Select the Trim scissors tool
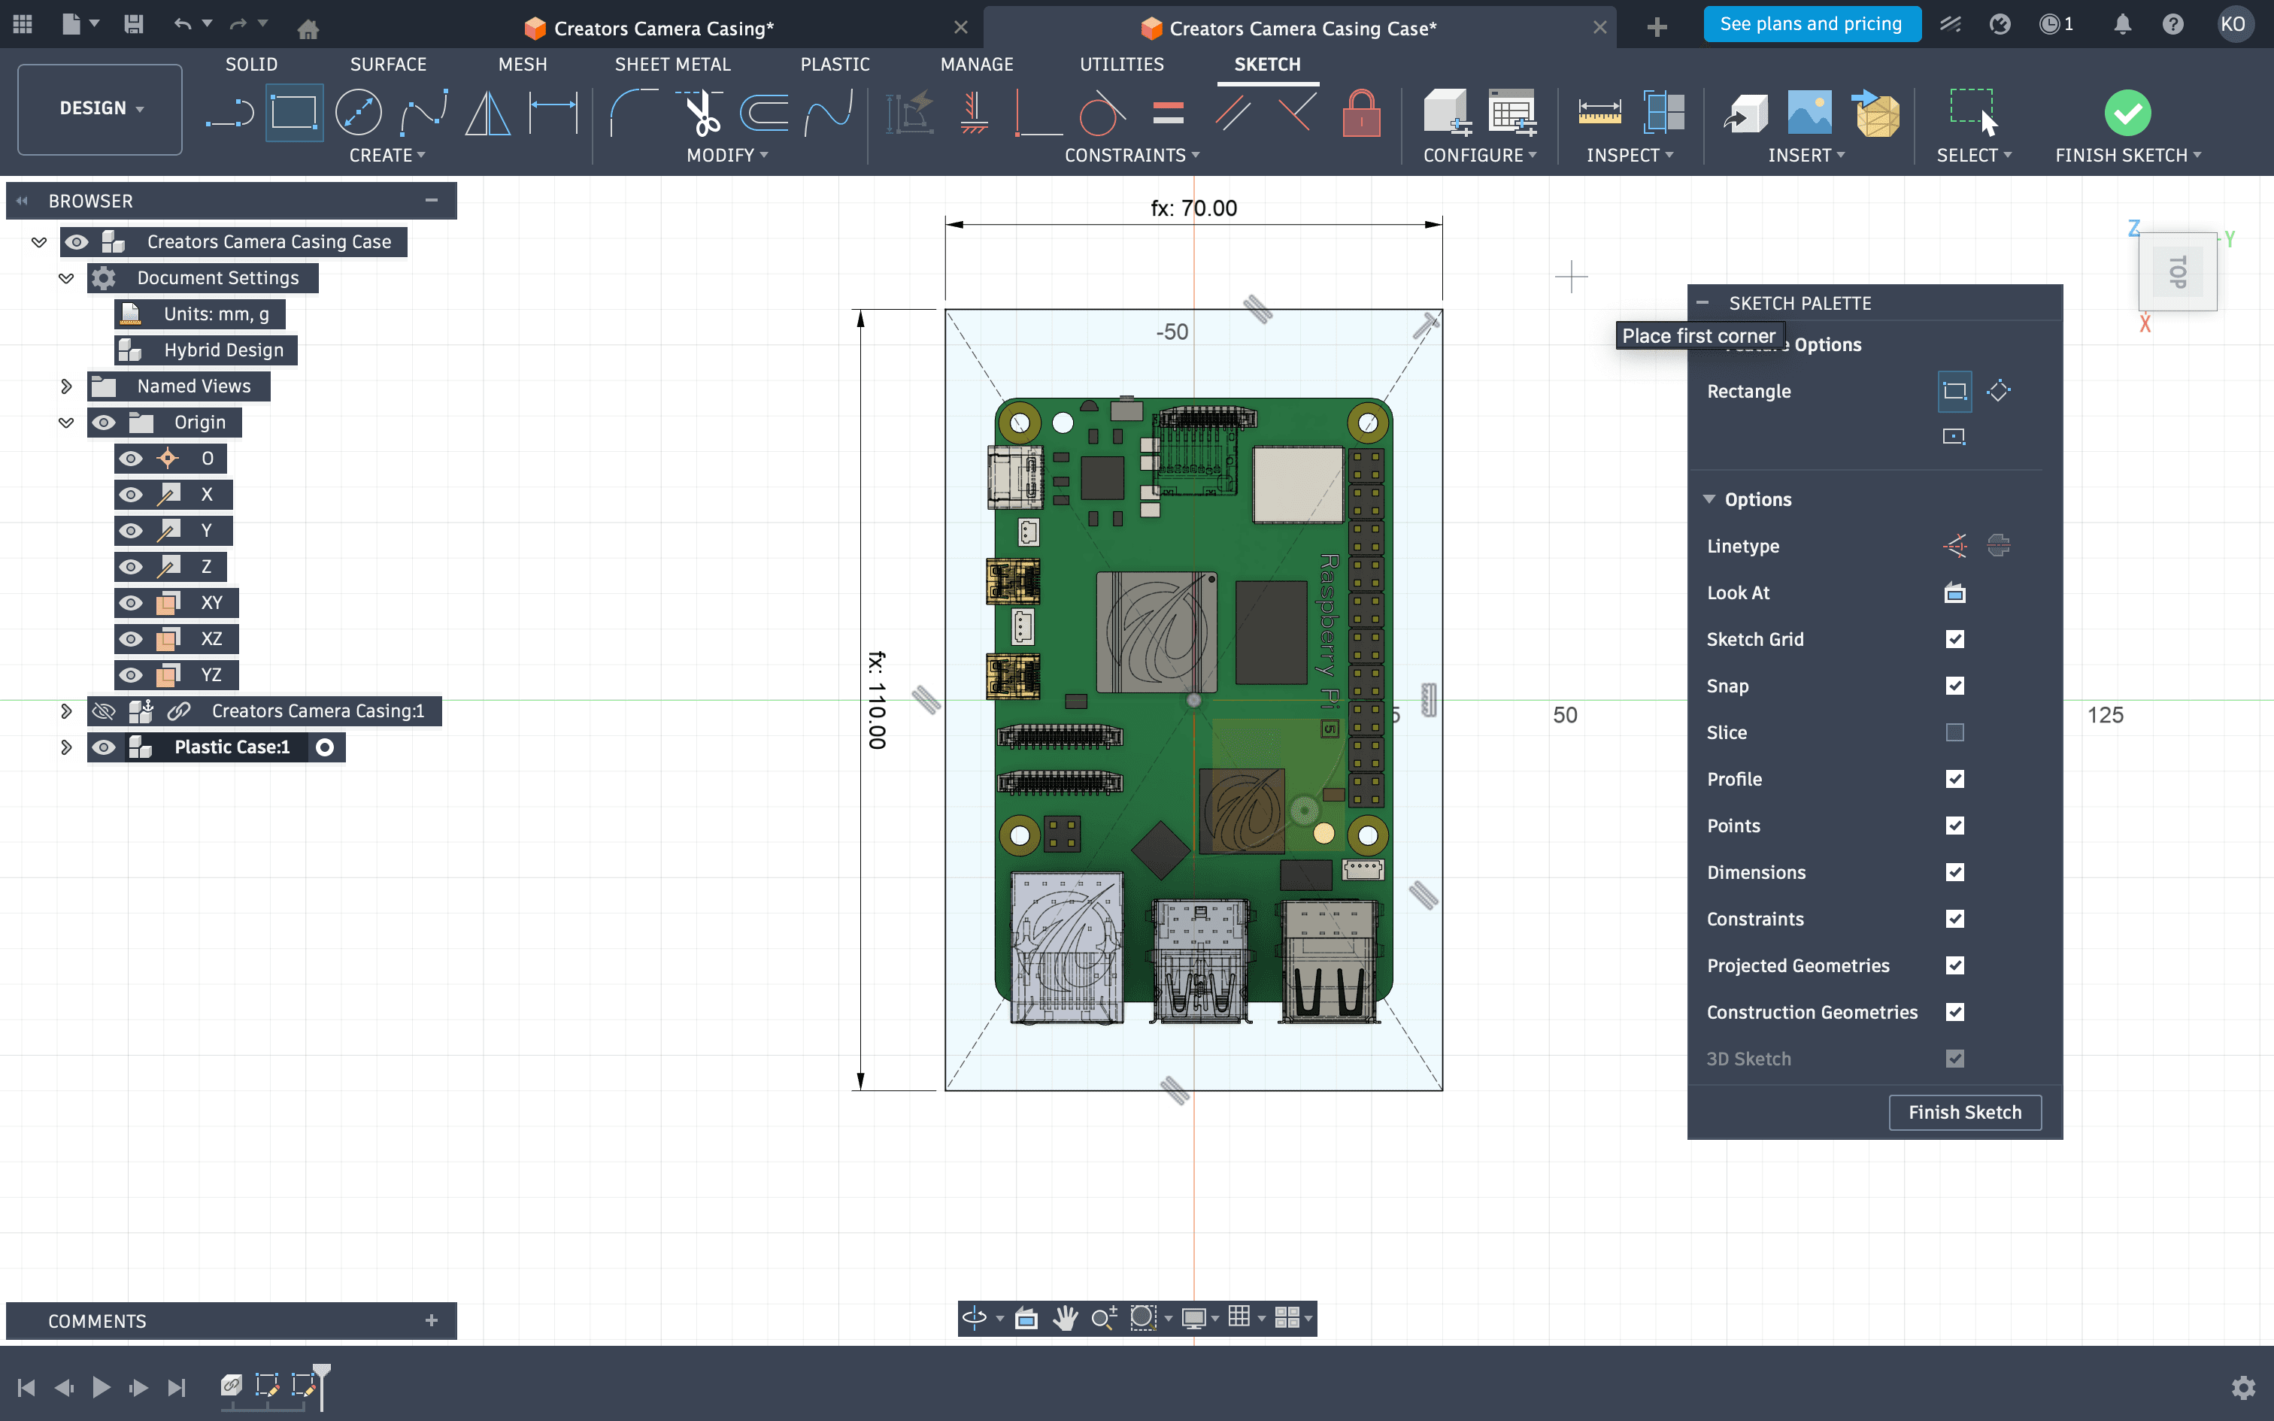The height and width of the screenshot is (1421, 2274). click(x=700, y=114)
